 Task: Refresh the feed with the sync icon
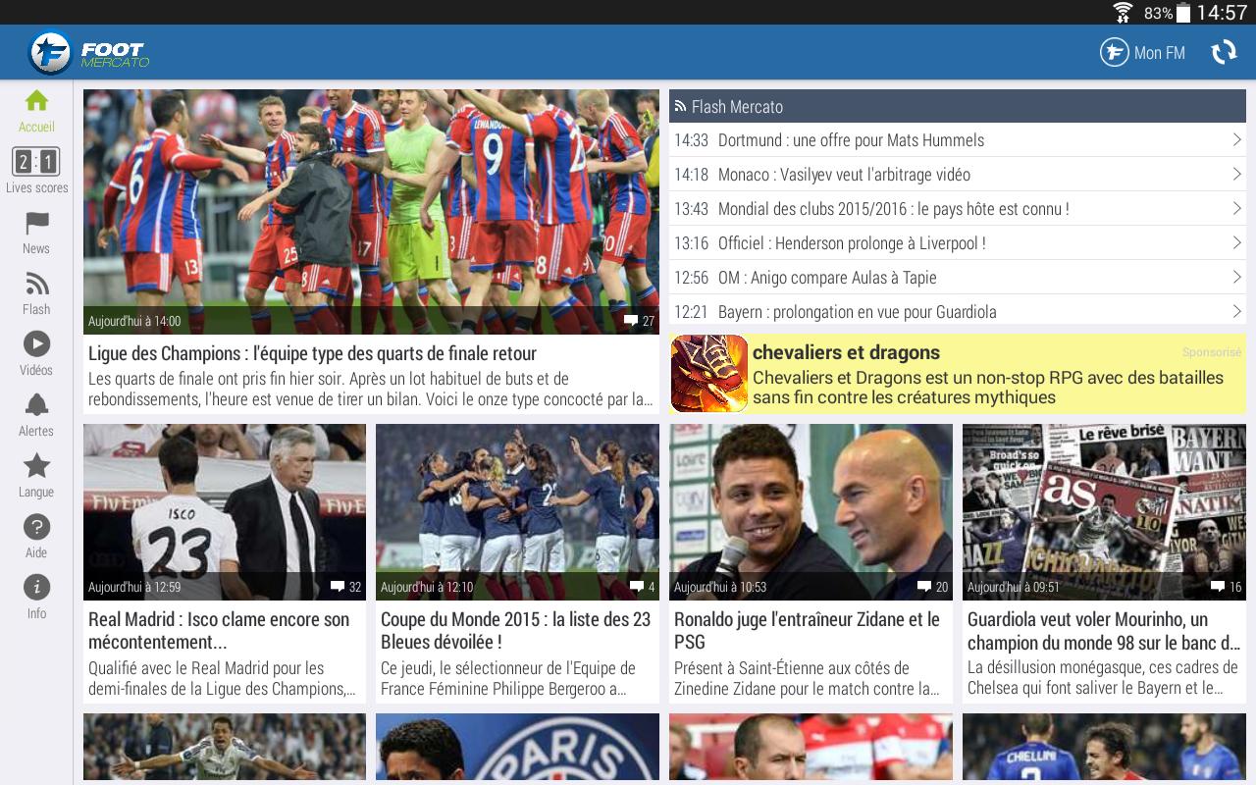(x=1224, y=52)
